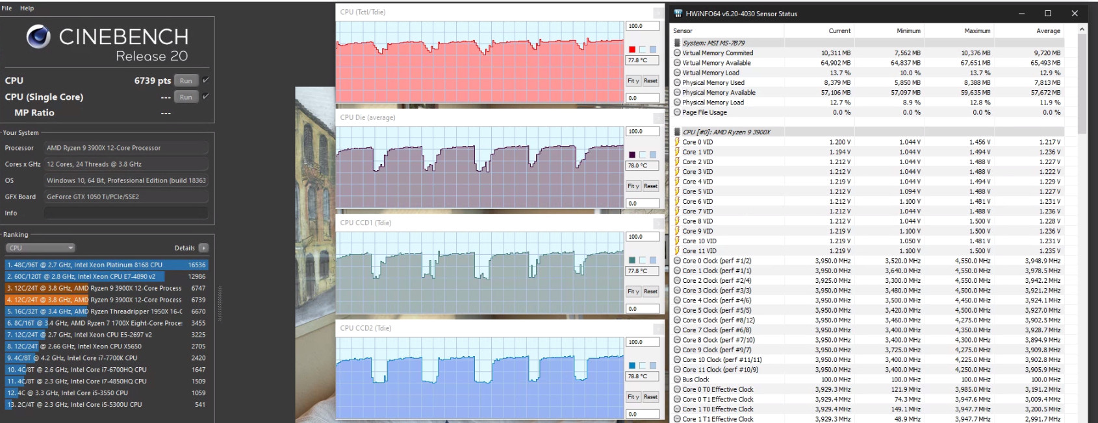Click the icon beside Physical Memory Used
Screen dimensions: 1098x423
tap(677, 82)
